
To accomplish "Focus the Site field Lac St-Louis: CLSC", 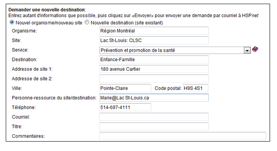I will point(154,41).
